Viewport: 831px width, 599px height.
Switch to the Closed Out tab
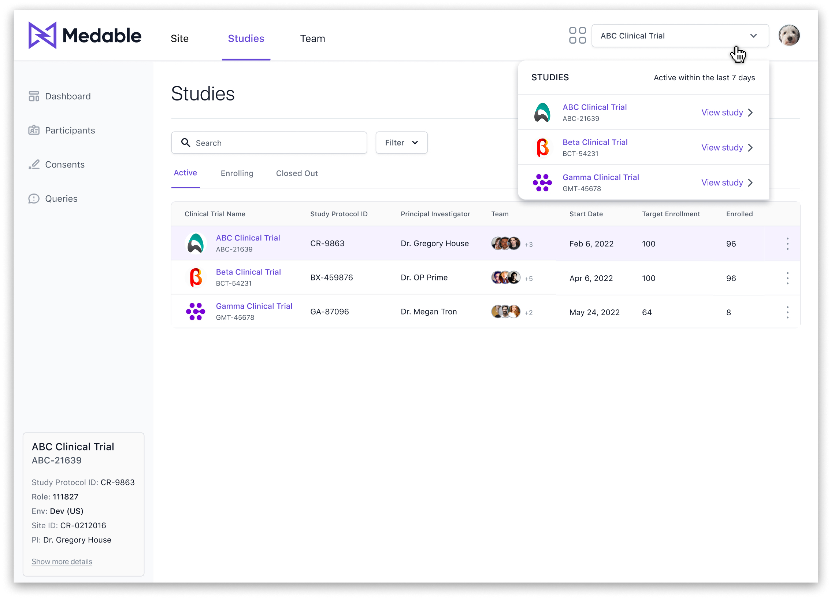[296, 173]
